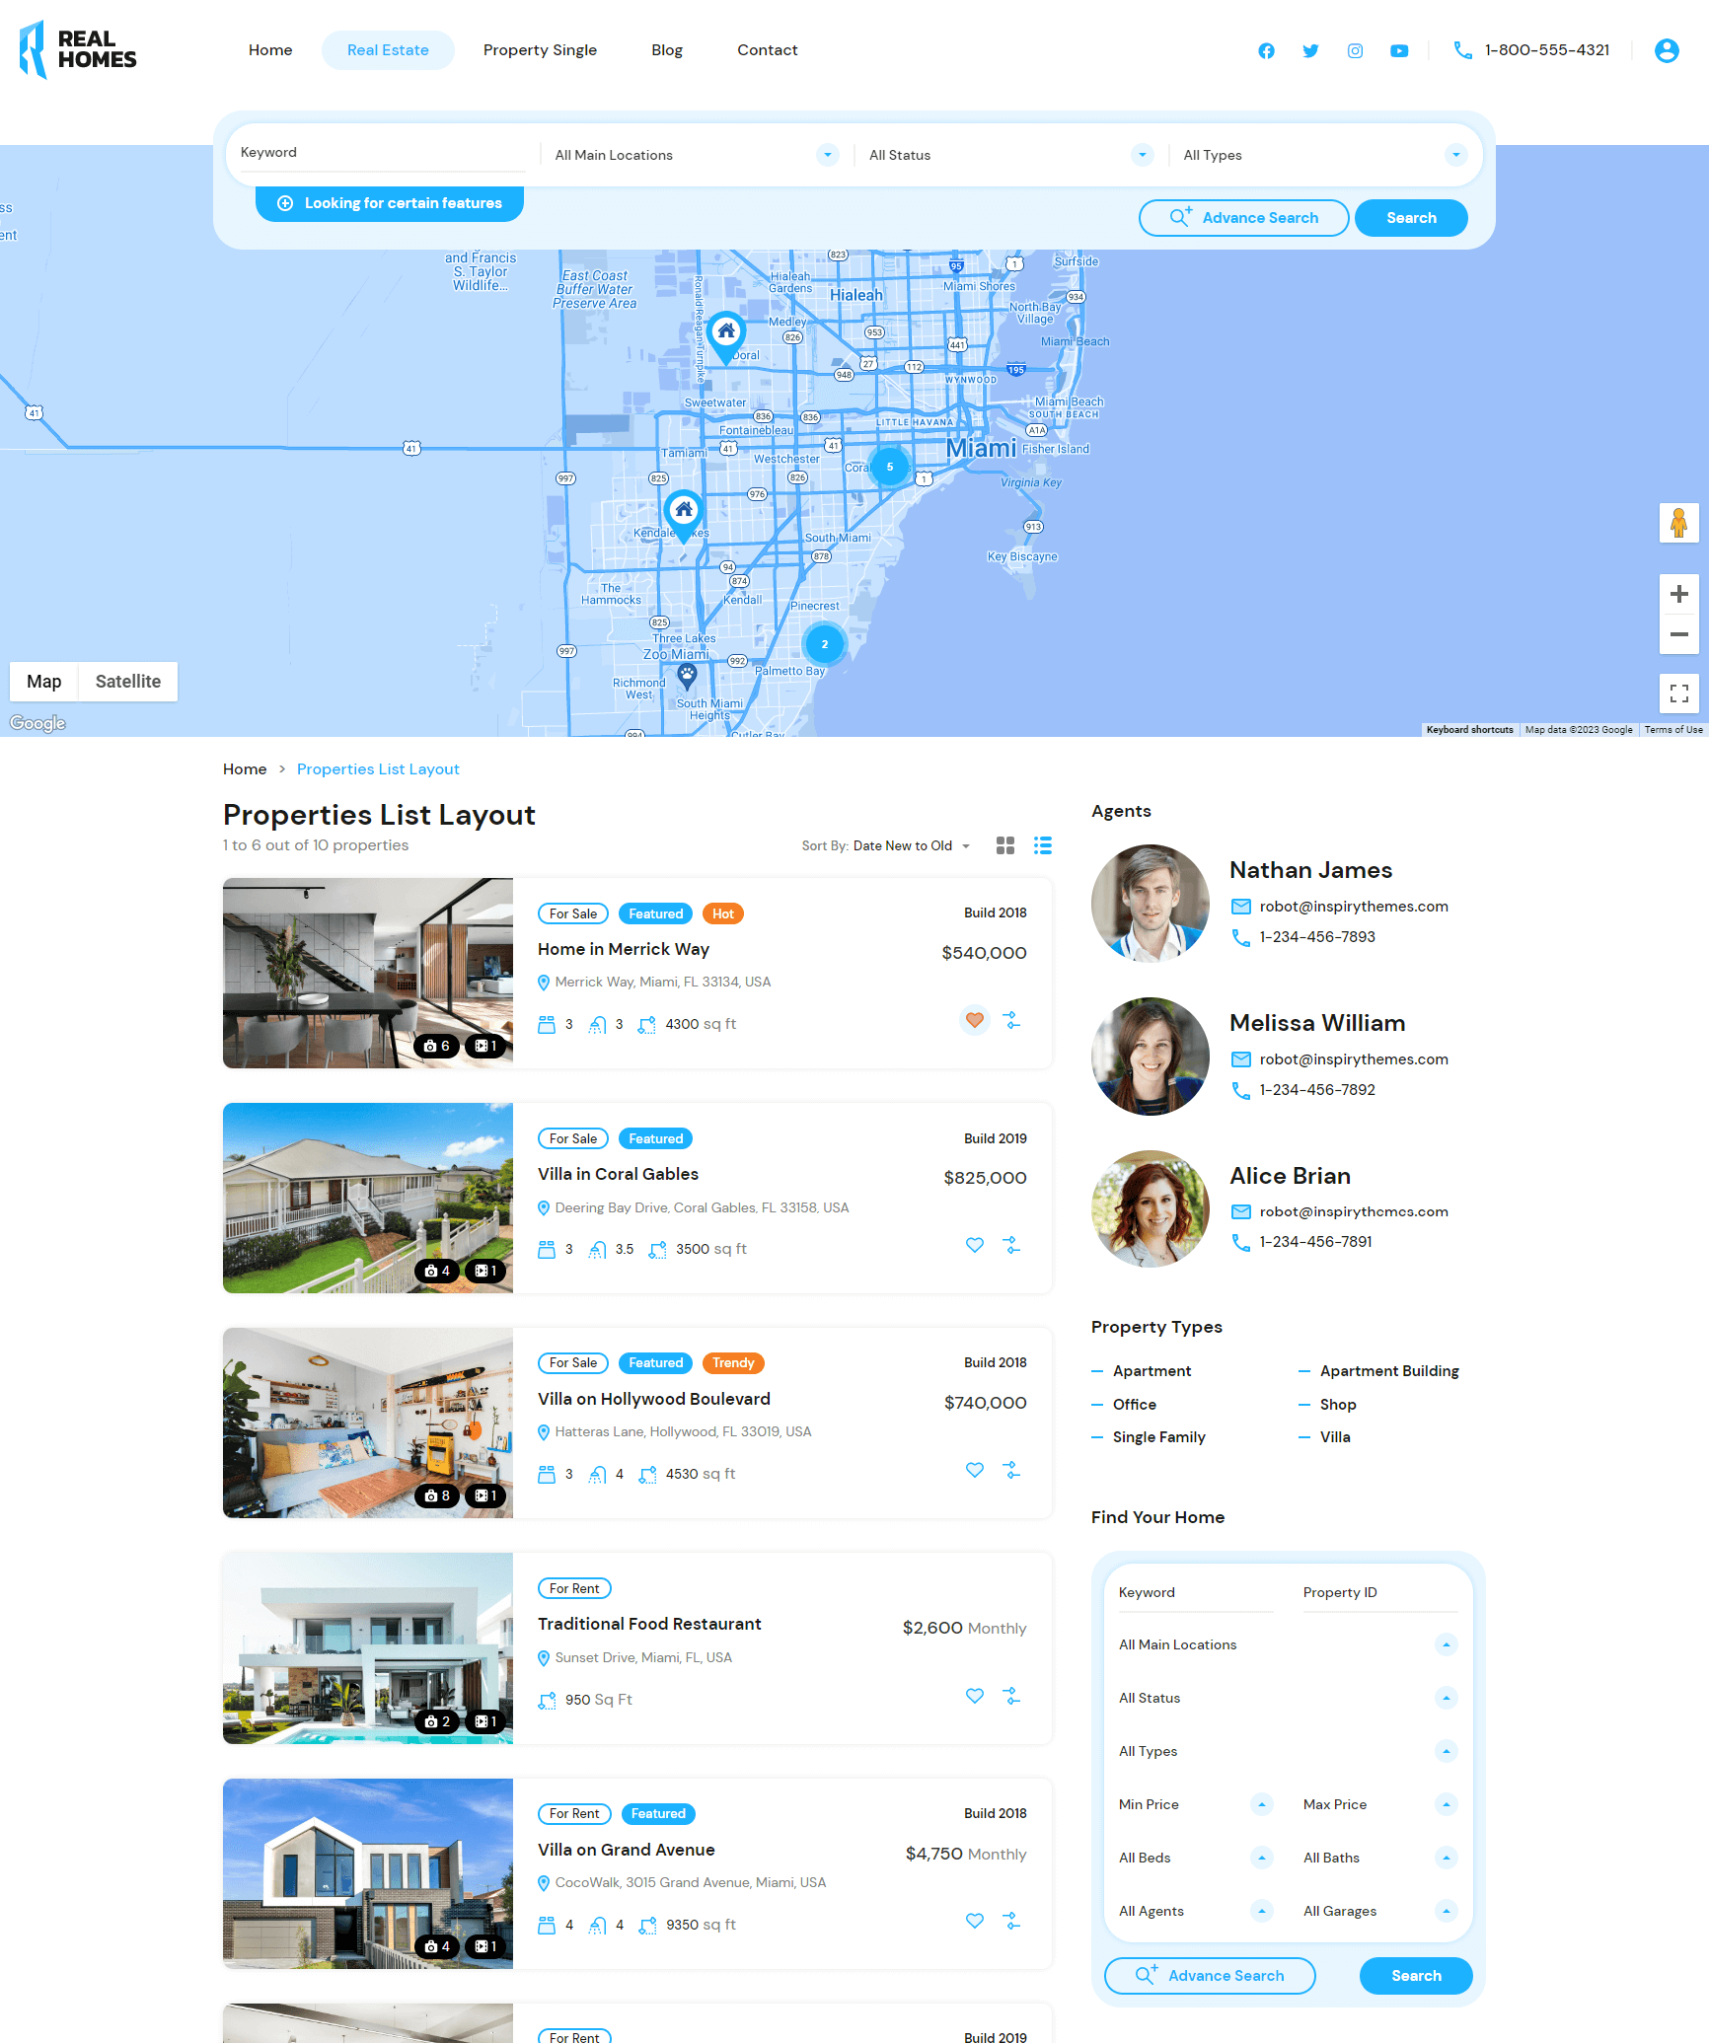Open Villa in Coral Gables listing title
This screenshot has width=1709, height=2043.
point(618,1174)
